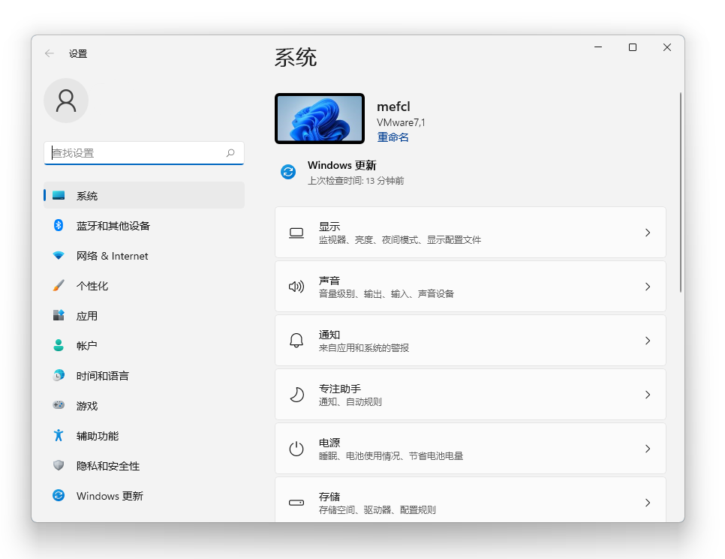Click the 显示 laptop display icon

click(296, 233)
